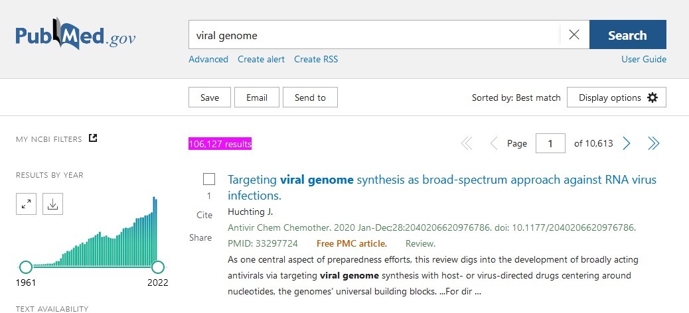Viewport: 689px width, 313px height.
Task: Open the Advanced search link
Action: (208, 59)
